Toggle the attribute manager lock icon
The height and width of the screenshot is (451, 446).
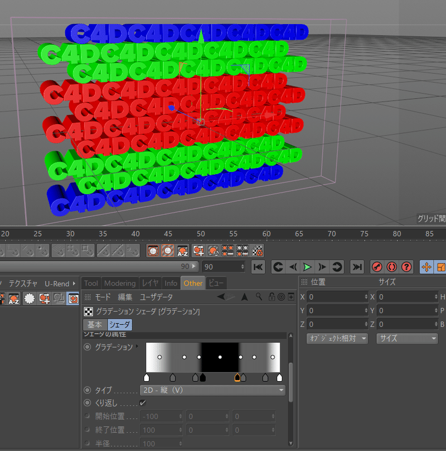coord(272,297)
